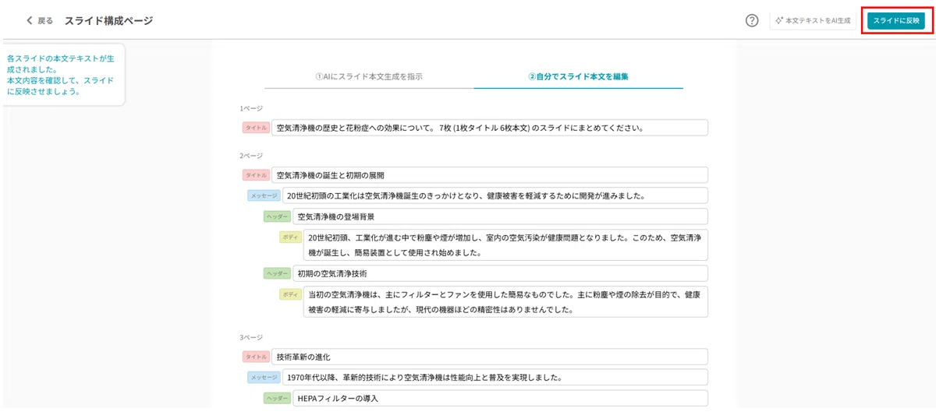Edit header HEPAフィルターの導入
The image size is (936, 415).
point(501,398)
